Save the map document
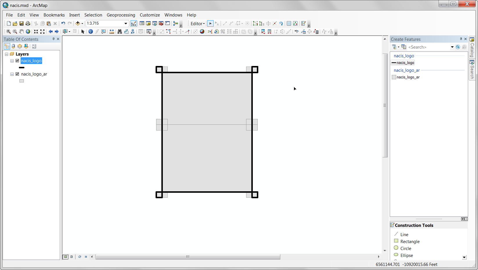Viewport: 478px width, 270px height. pos(21,23)
